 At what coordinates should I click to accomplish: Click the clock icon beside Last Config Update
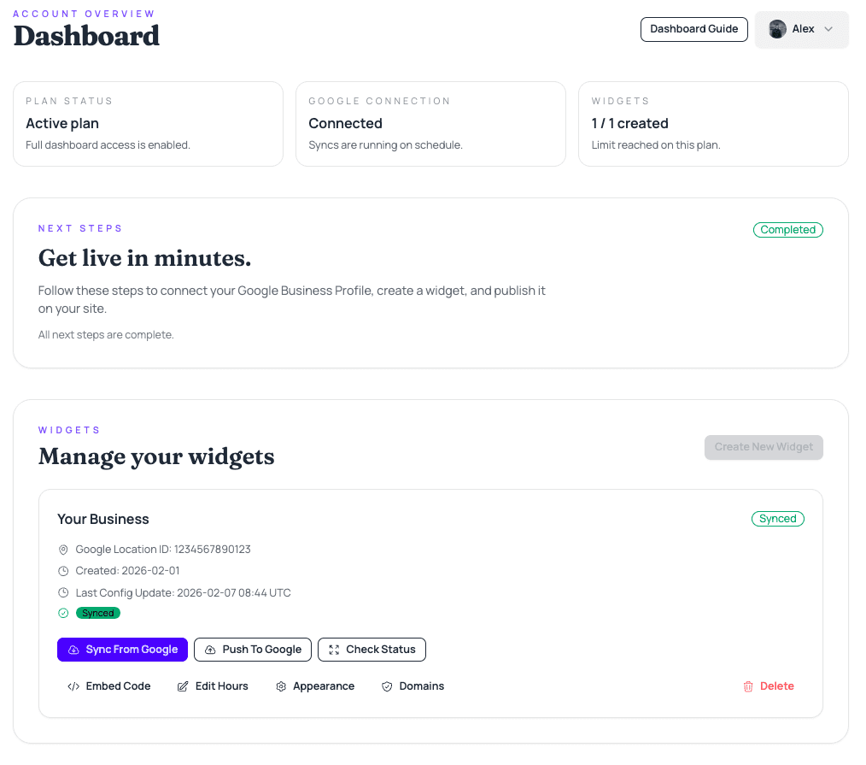[61, 592]
